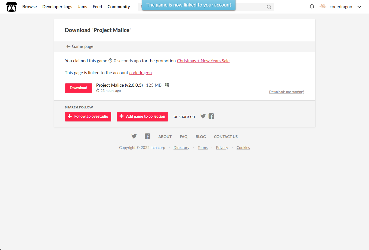This screenshot has width=369, height=250.
Task: Open the Directory link
Action: 181,148
